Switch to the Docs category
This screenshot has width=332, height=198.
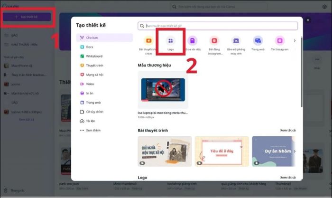(x=90, y=47)
